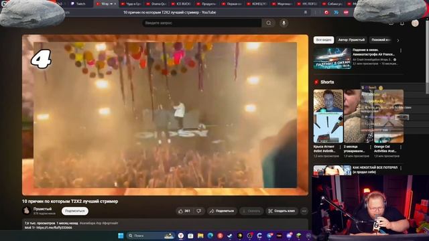Image resolution: width=429 pixels, height=241 pixels.
Task: Click the Падение в океан video title
Action: [373, 52]
